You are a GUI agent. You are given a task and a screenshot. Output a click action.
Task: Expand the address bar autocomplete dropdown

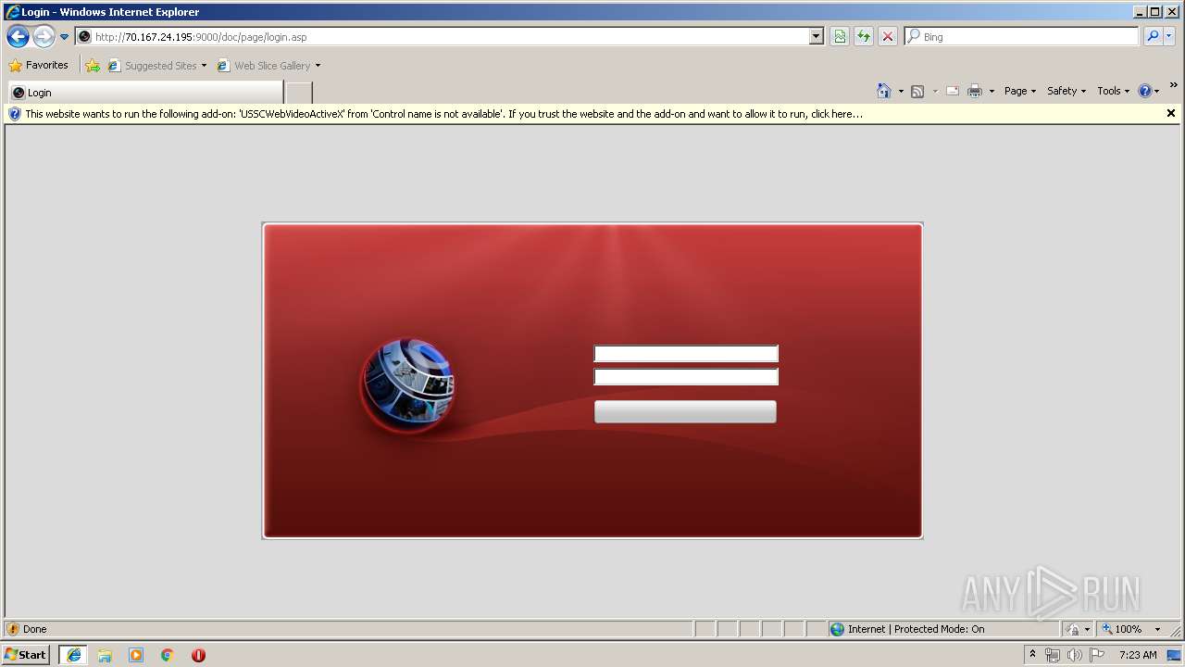coord(816,37)
